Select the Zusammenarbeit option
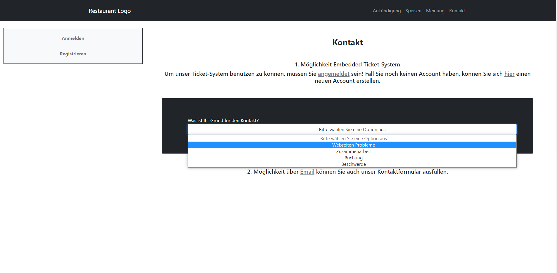This screenshot has width=557, height=273. 353,151
